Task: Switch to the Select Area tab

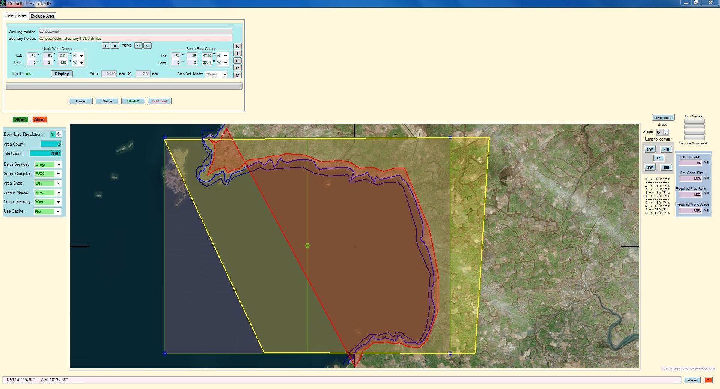Action: pos(16,15)
